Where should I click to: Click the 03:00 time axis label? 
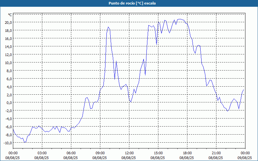(42, 153)
